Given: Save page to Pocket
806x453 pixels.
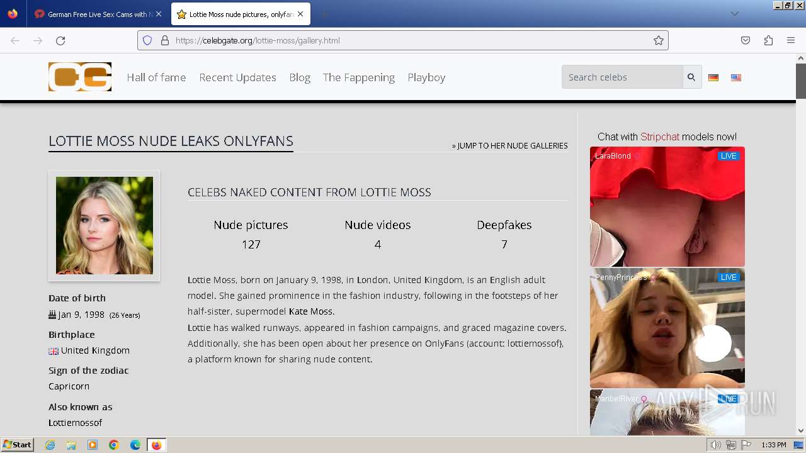Looking at the screenshot, I should point(746,40).
